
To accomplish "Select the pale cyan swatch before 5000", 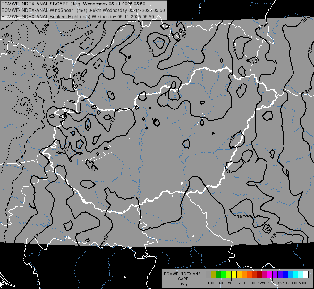I will pyautogui.click(x=301, y=275).
